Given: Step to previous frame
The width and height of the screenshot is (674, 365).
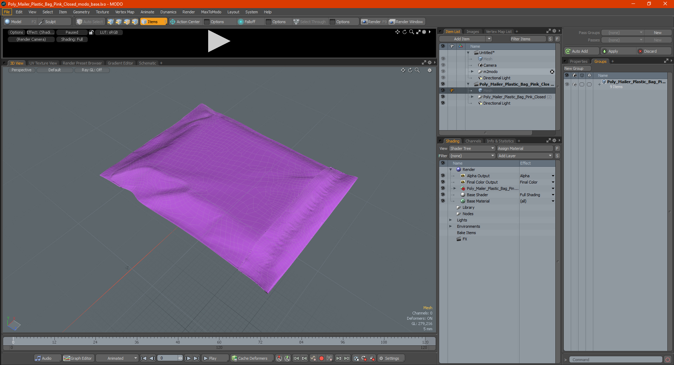Looking at the screenshot, I should [152, 358].
